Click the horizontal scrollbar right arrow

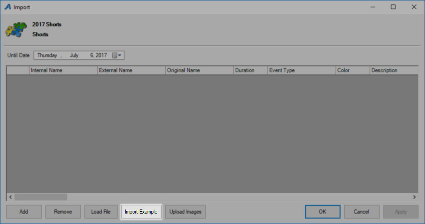tap(414, 197)
